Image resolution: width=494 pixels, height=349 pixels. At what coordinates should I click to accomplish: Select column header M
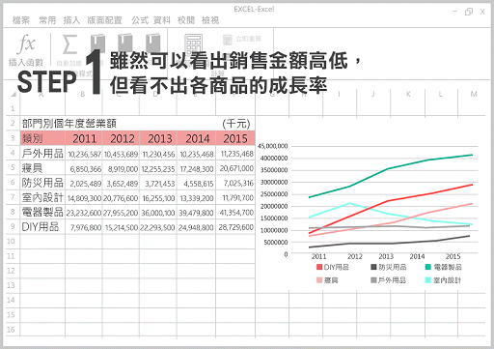click(474, 94)
